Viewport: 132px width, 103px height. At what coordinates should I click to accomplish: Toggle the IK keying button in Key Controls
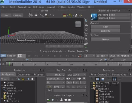[73, 87]
